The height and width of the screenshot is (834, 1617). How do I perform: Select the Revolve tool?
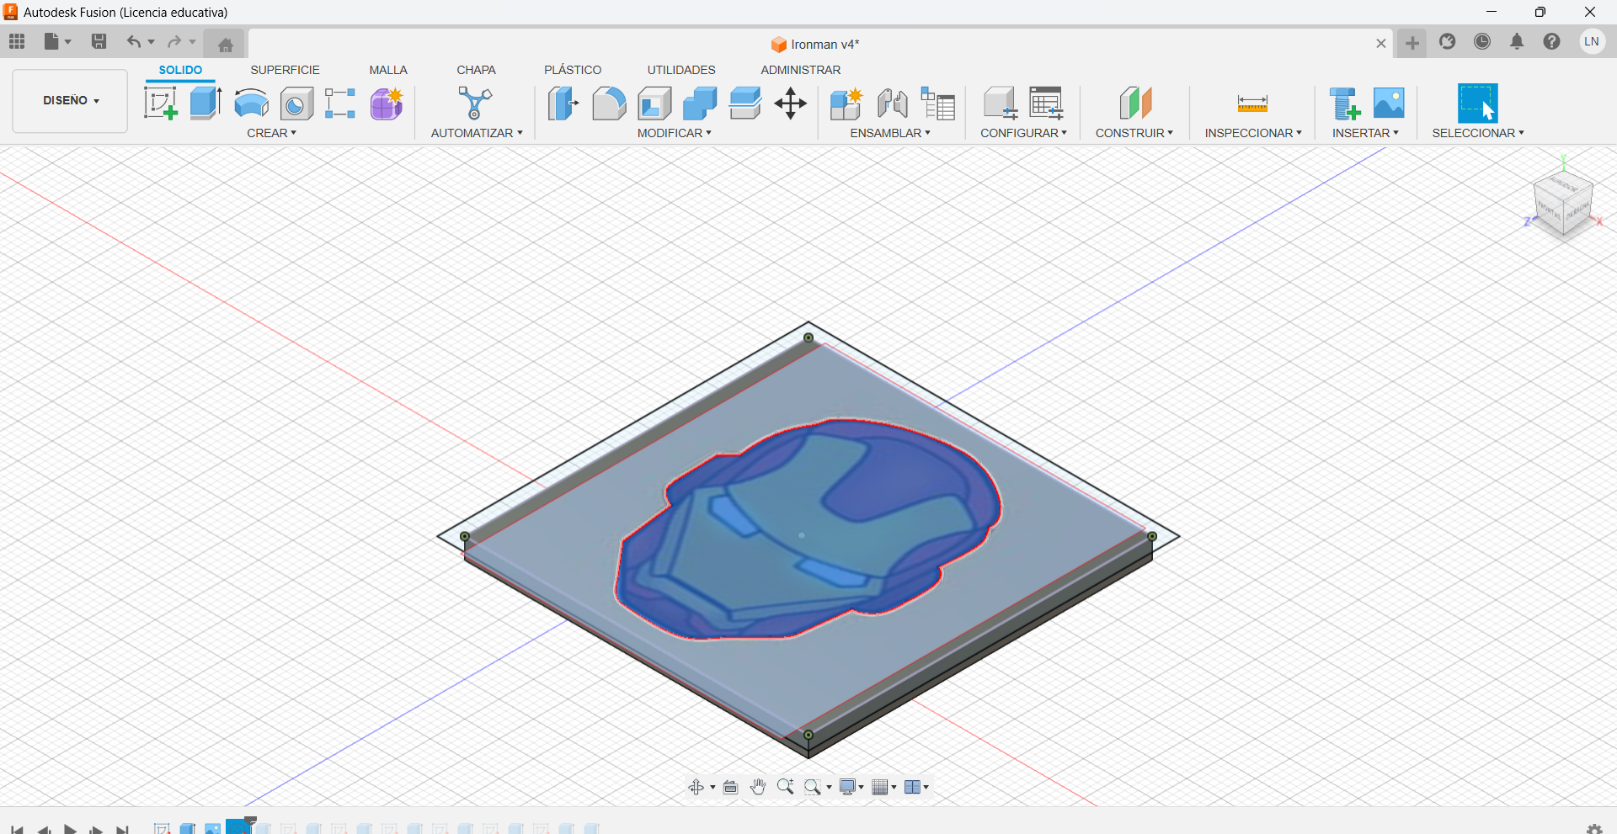[x=251, y=104]
